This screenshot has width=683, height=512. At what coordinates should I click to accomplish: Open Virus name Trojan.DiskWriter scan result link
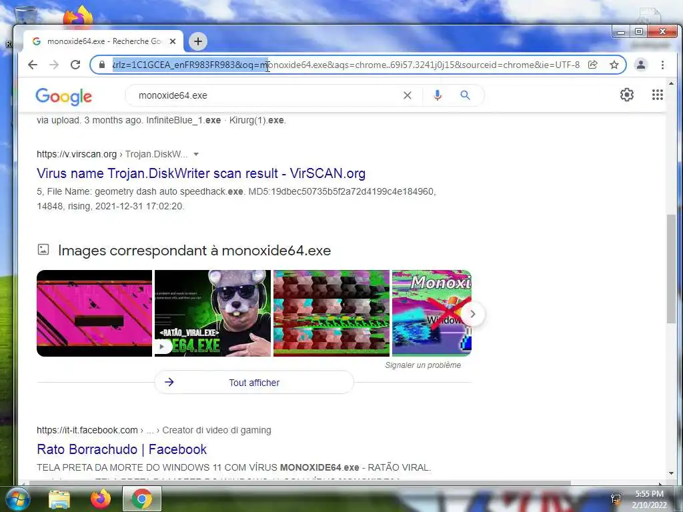tap(201, 173)
